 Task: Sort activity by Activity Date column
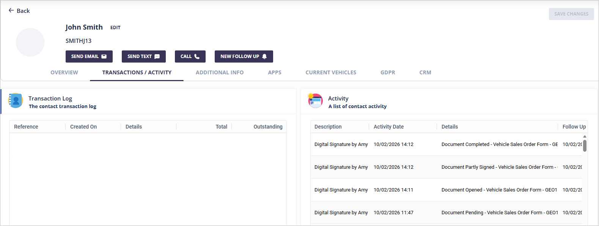388,127
